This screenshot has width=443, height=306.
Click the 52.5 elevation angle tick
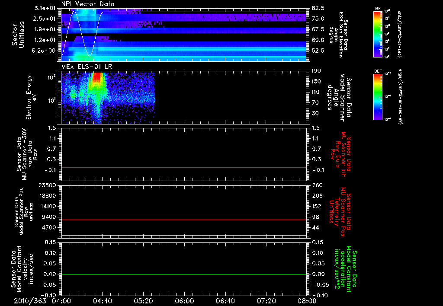click(318, 51)
